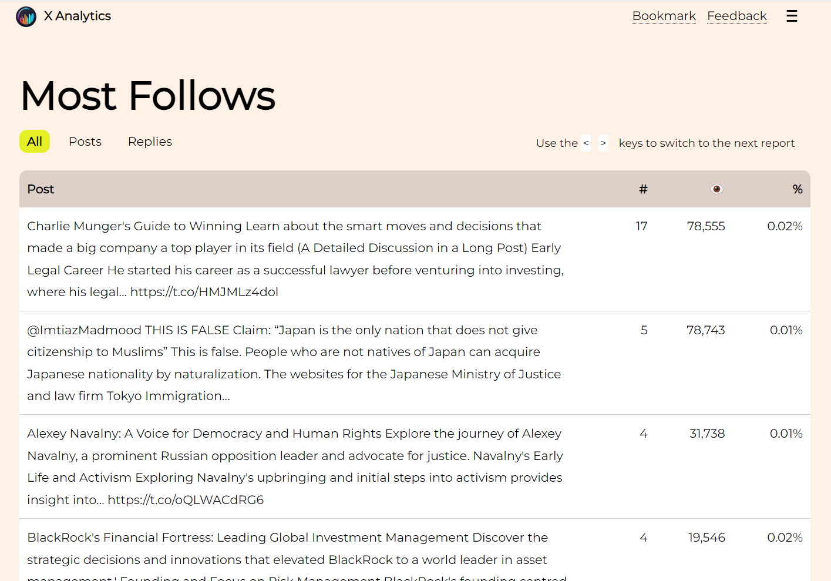Open the Bookmark link
This screenshot has width=831, height=581.
pos(664,16)
